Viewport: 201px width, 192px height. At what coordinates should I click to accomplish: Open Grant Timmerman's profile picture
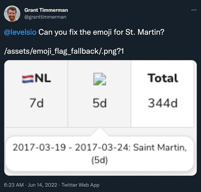coord(12,13)
